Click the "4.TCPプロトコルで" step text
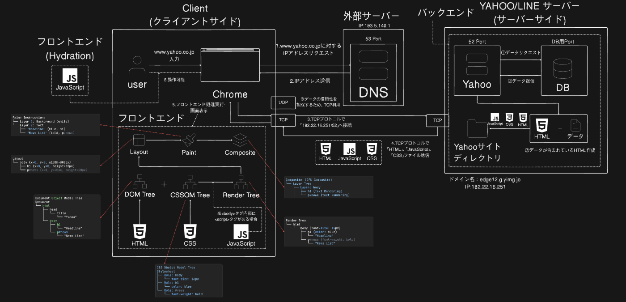The image size is (626, 302). pyautogui.click(x=410, y=143)
